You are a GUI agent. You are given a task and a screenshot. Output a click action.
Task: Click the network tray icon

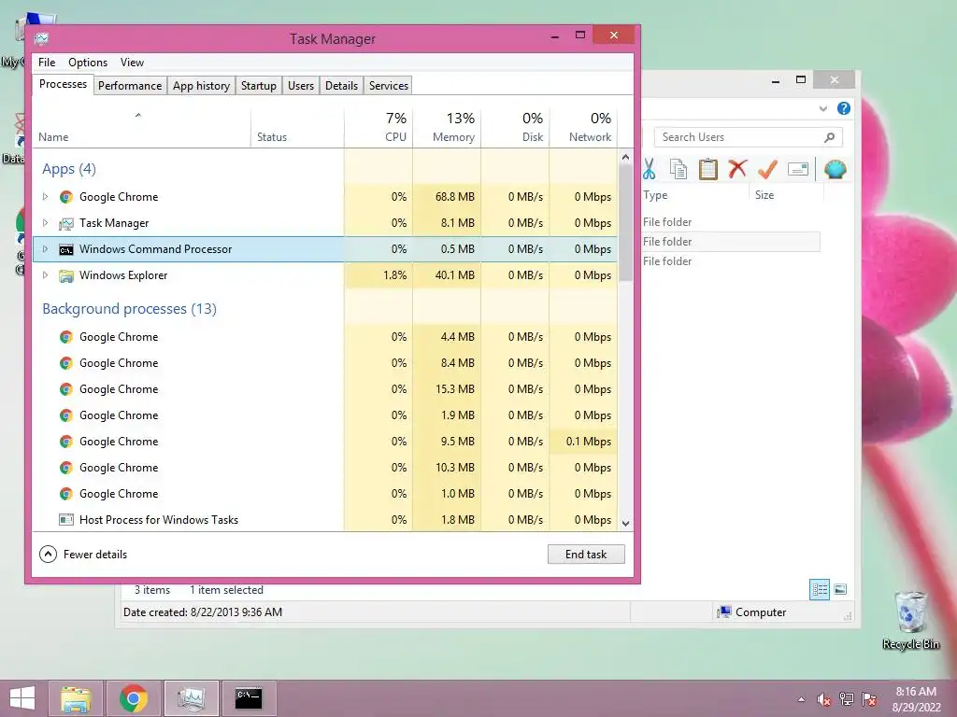[x=847, y=699]
